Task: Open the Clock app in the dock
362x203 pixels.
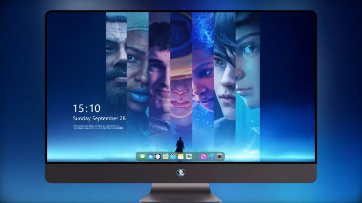Action: (158, 156)
